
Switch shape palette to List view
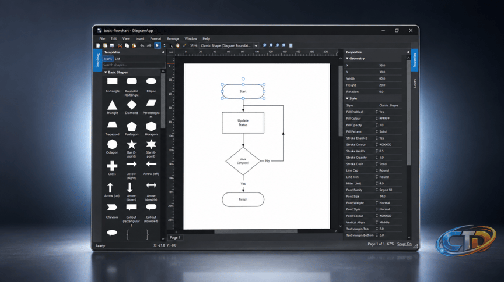[117, 59]
